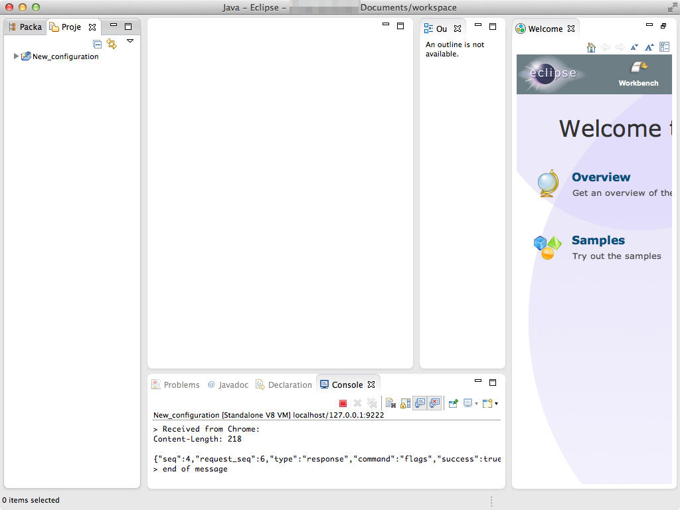Image resolution: width=680 pixels, height=510 pixels.
Task: Close the Outline view
Action: (x=458, y=29)
